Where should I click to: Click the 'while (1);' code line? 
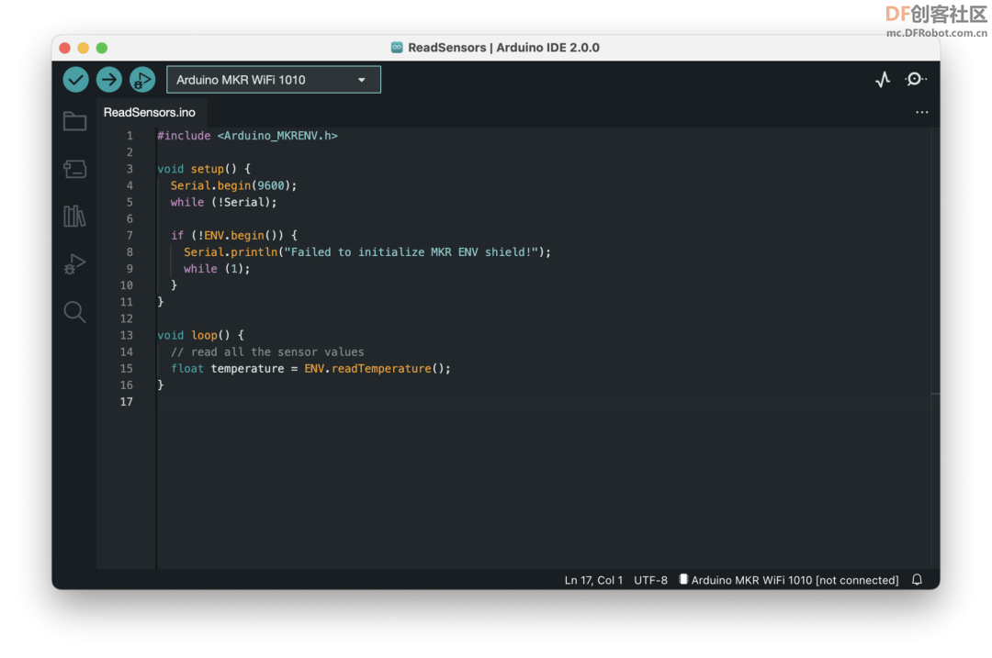(217, 269)
